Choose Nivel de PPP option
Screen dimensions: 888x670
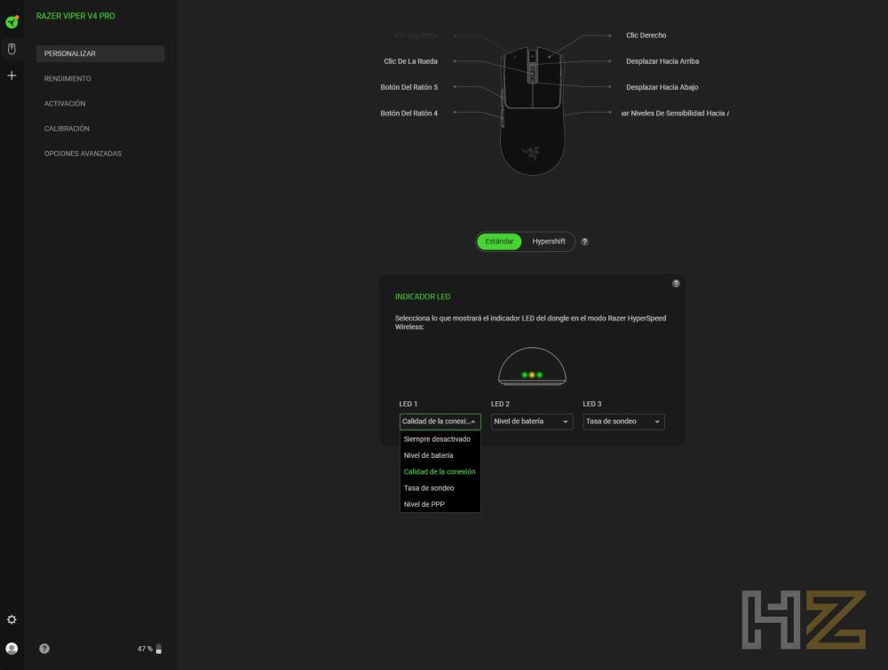coord(440,504)
